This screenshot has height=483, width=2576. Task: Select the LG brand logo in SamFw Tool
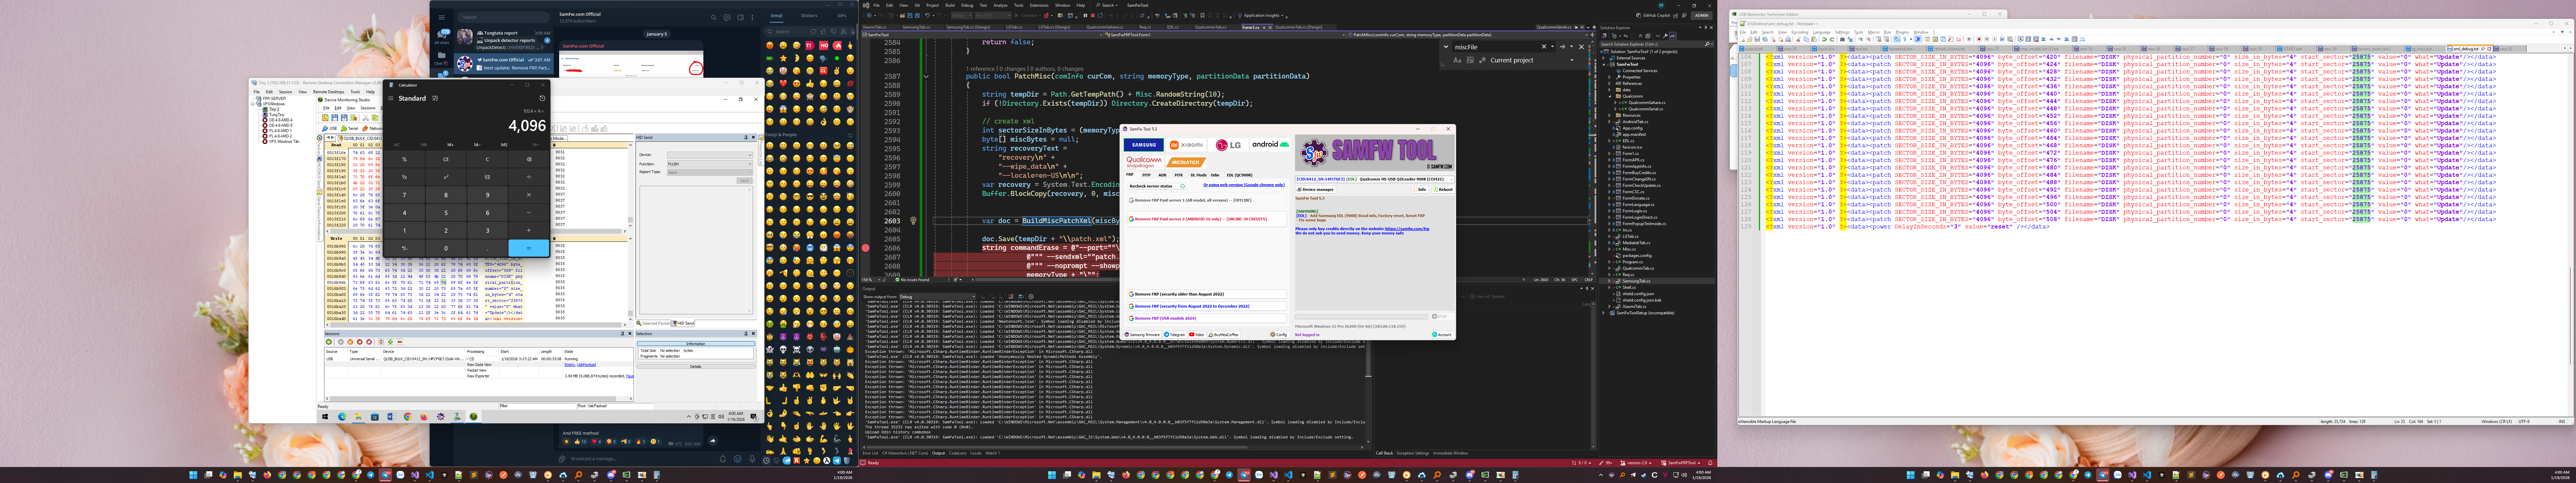1228,145
